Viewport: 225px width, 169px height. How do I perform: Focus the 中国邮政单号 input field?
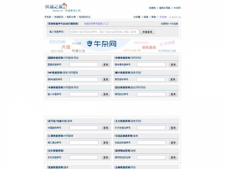point(84,128)
